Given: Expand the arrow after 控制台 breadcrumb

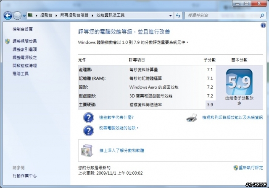Looking at the screenshot, I should (x=56, y=15).
